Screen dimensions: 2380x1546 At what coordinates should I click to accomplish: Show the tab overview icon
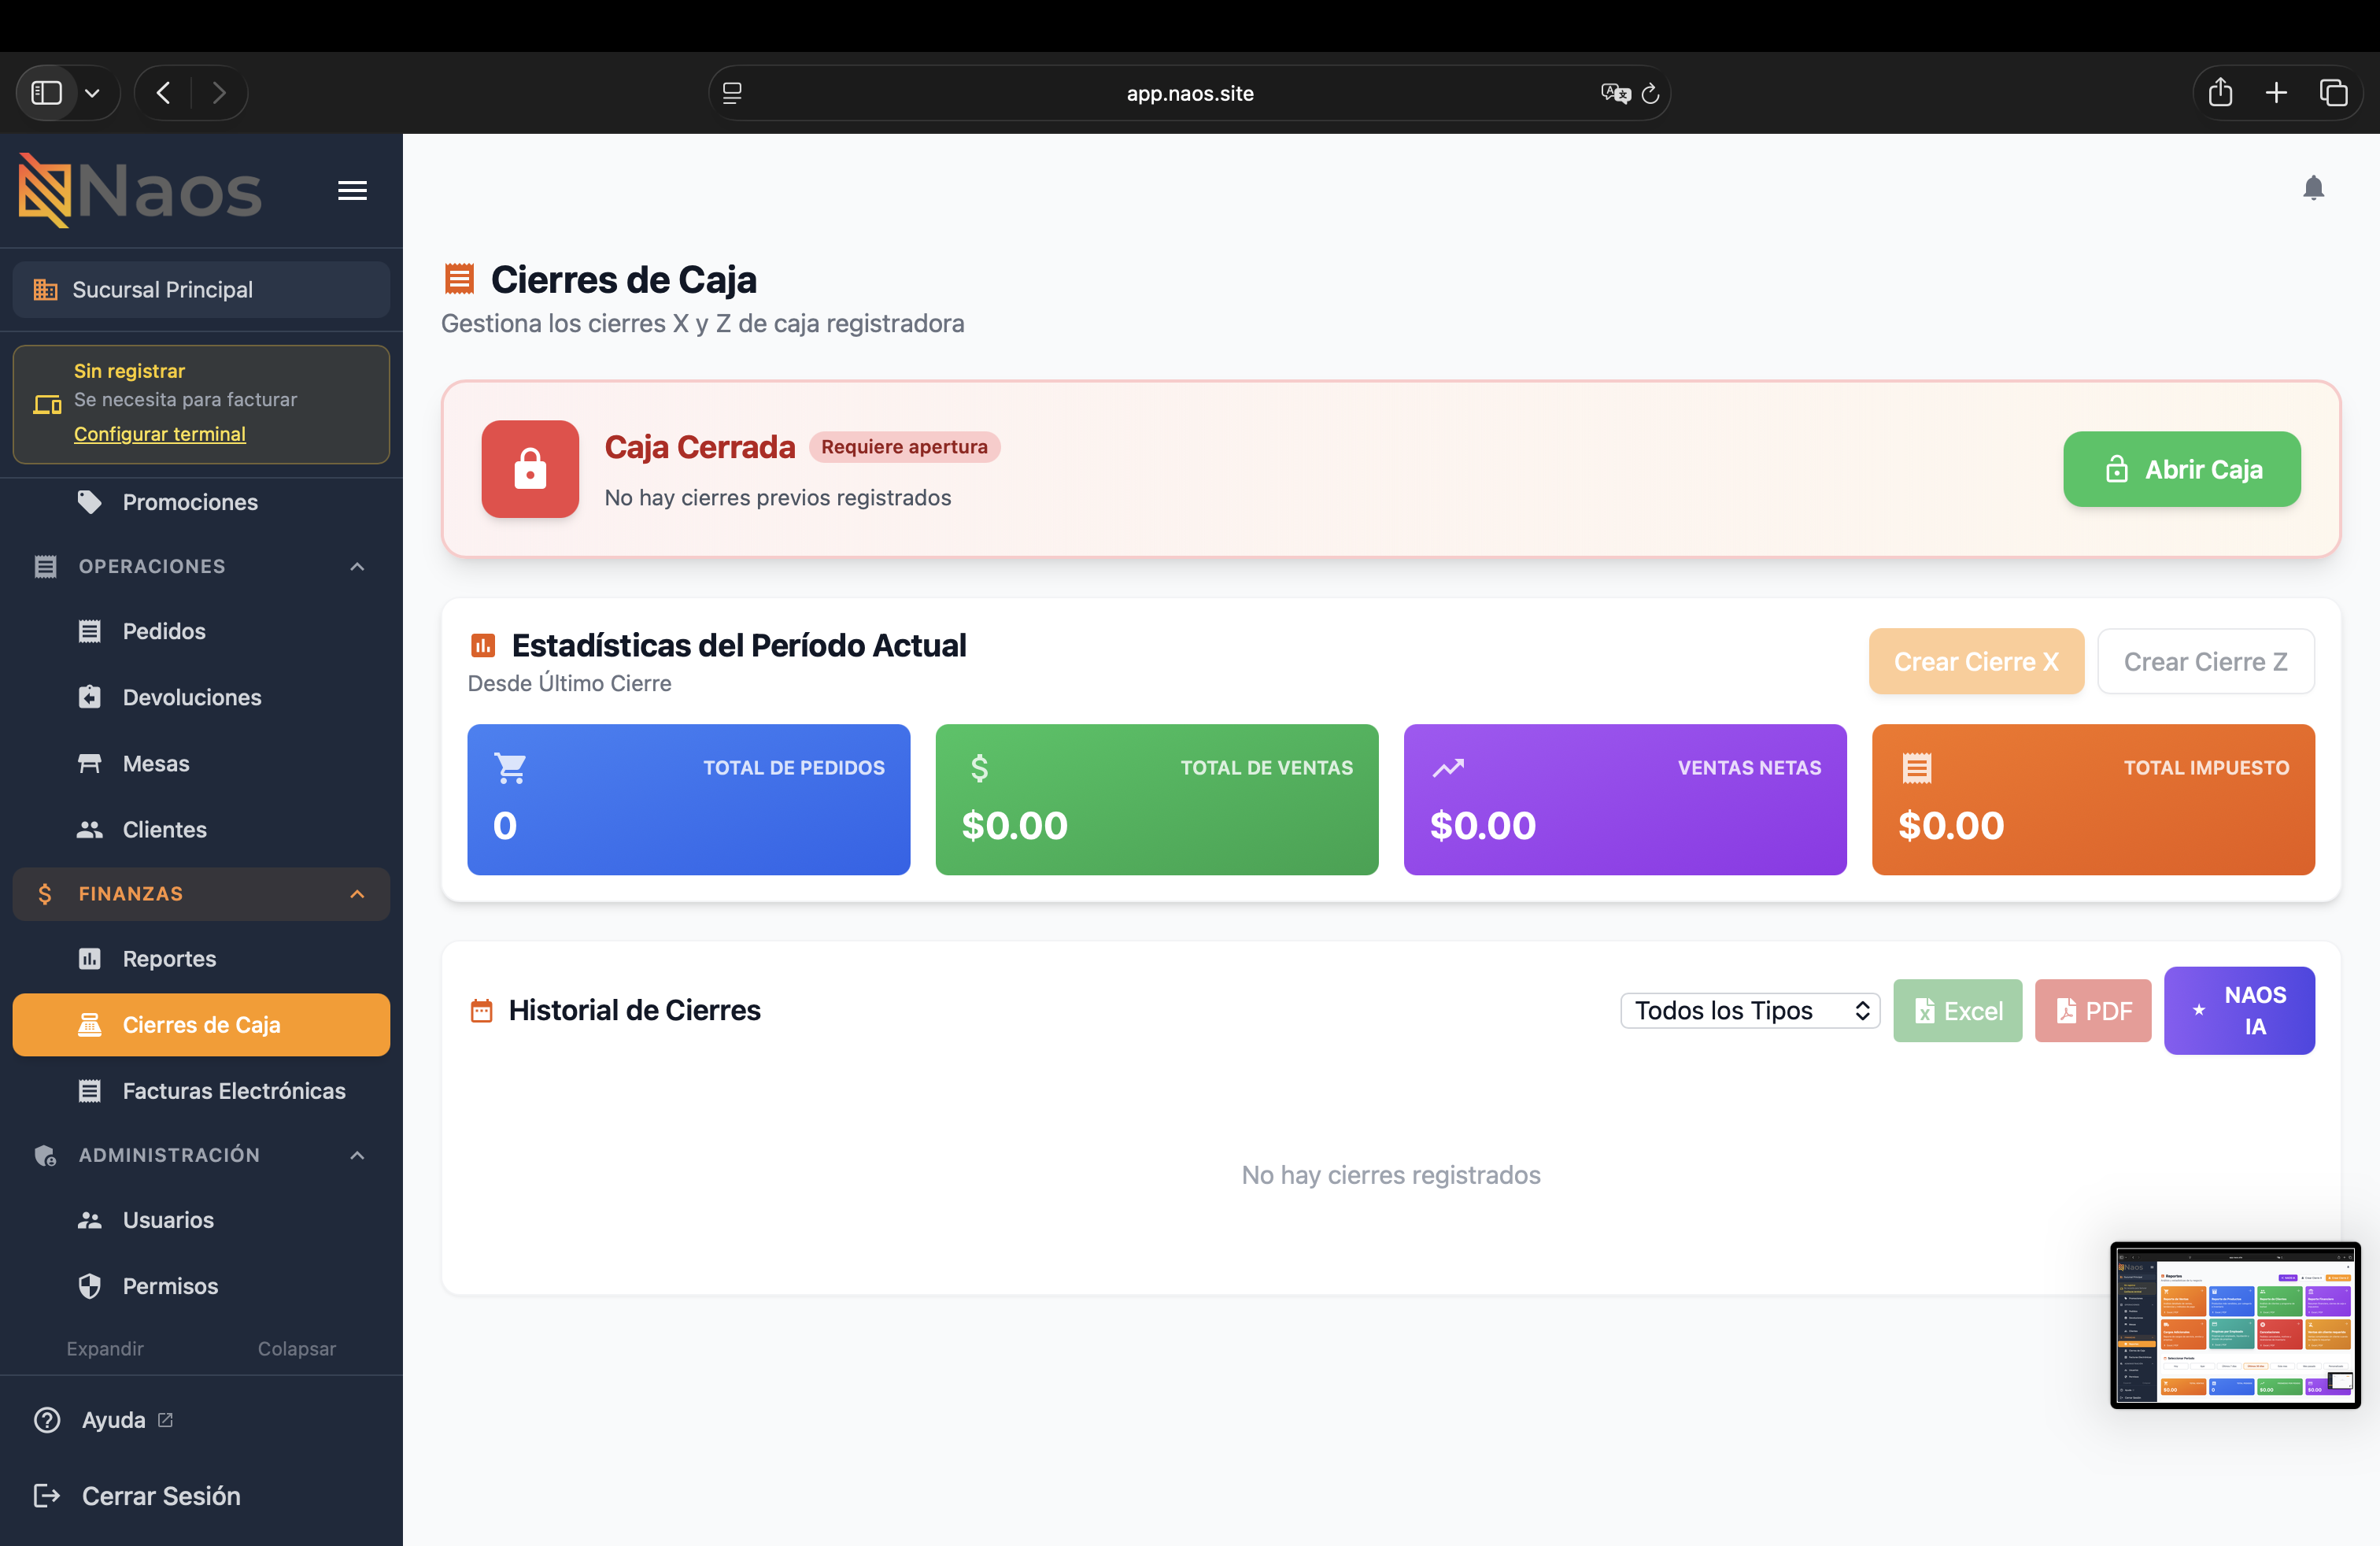pos(2333,93)
